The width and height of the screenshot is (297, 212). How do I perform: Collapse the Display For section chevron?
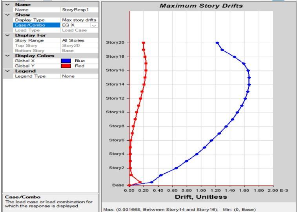(7, 35)
